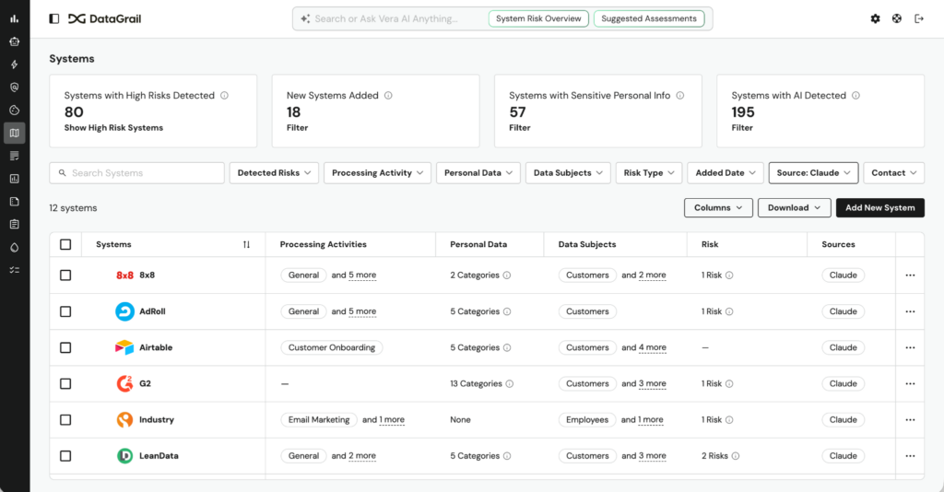Open the three-dot menu for Airtable row
The image size is (944, 492).
point(910,347)
